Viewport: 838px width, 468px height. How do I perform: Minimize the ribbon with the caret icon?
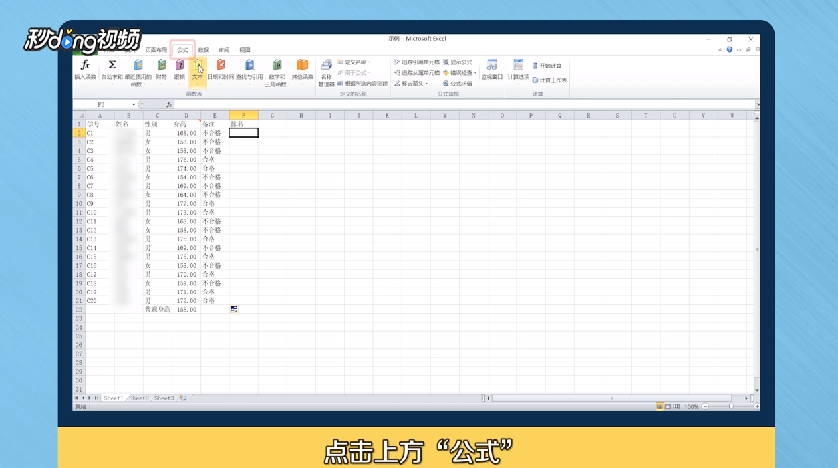point(720,50)
